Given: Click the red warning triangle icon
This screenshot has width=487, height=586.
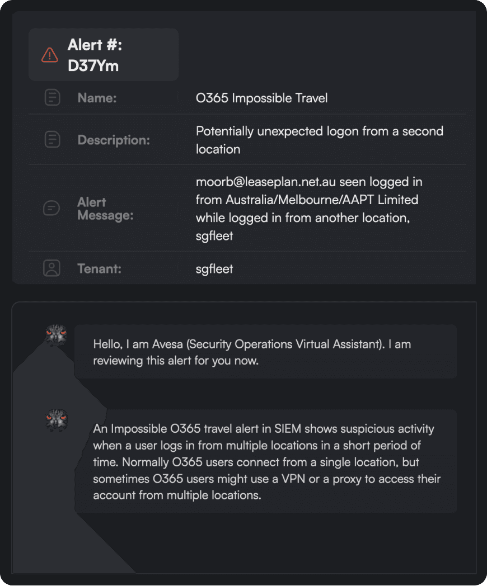Looking at the screenshot, I should [x=50, y=55].
